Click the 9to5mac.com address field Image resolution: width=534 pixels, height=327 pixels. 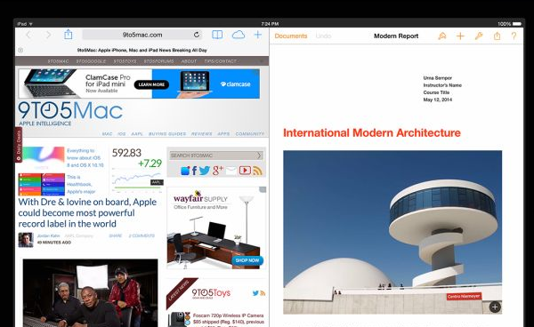coord(142,35)
